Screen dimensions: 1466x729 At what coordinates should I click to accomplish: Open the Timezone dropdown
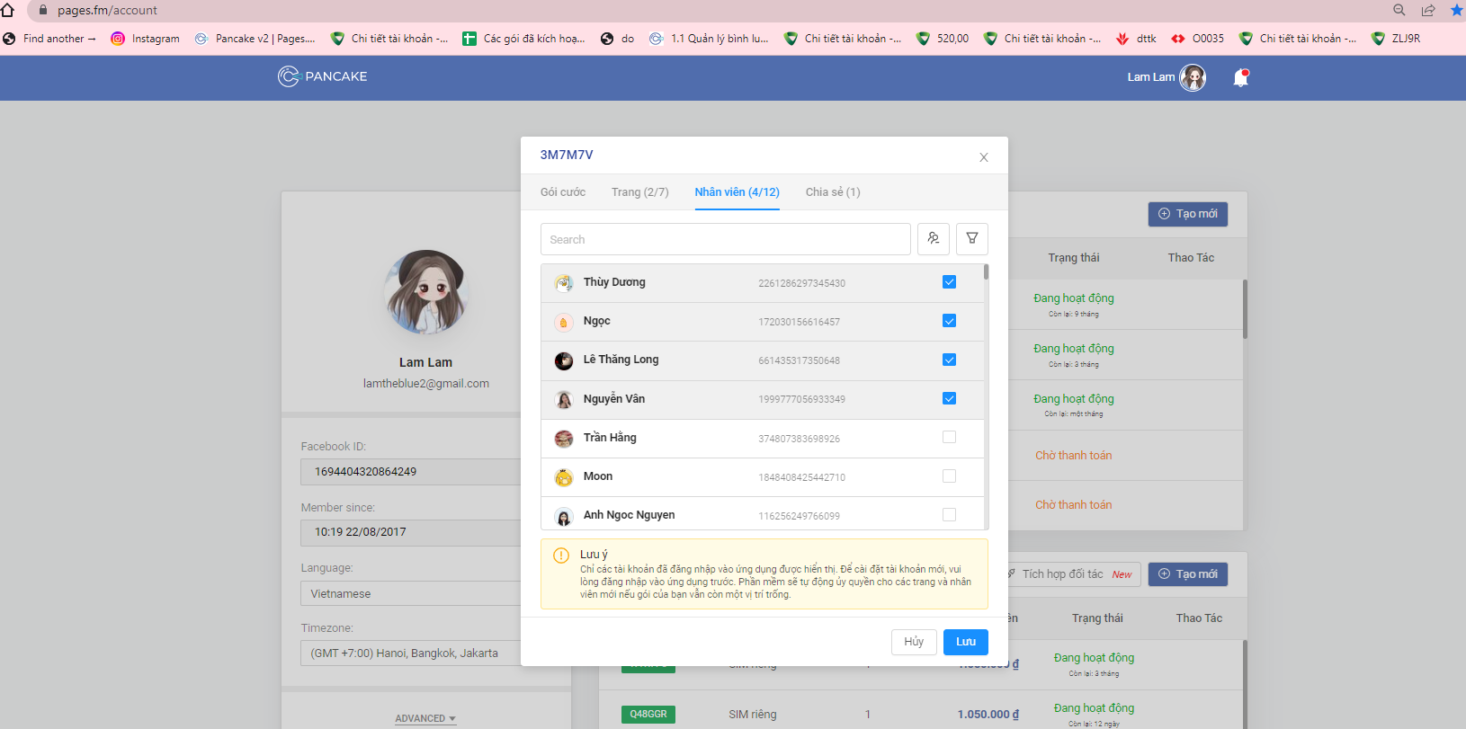410,653
